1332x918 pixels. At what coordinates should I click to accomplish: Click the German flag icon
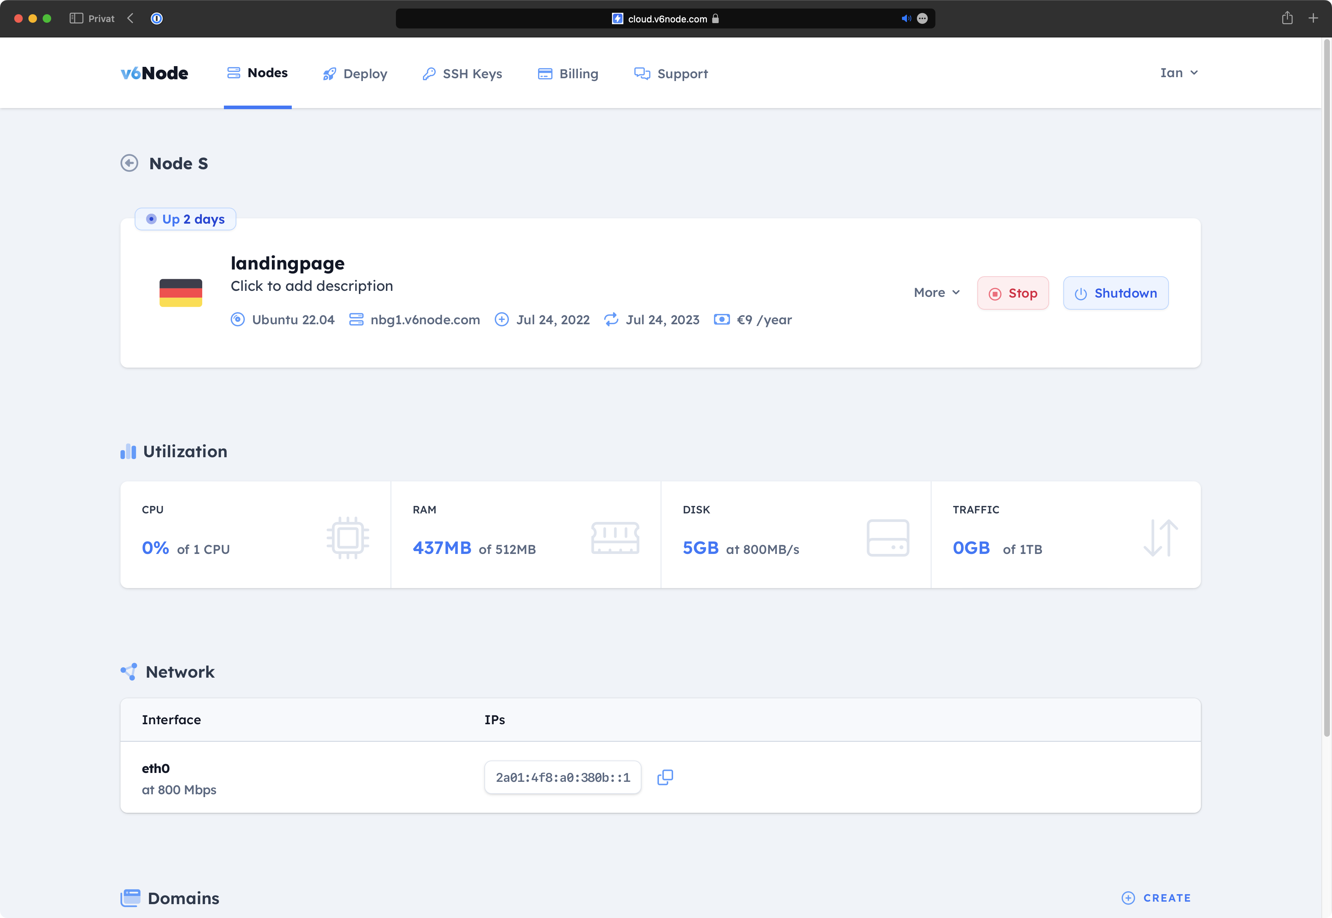click(x=181, y=293)
